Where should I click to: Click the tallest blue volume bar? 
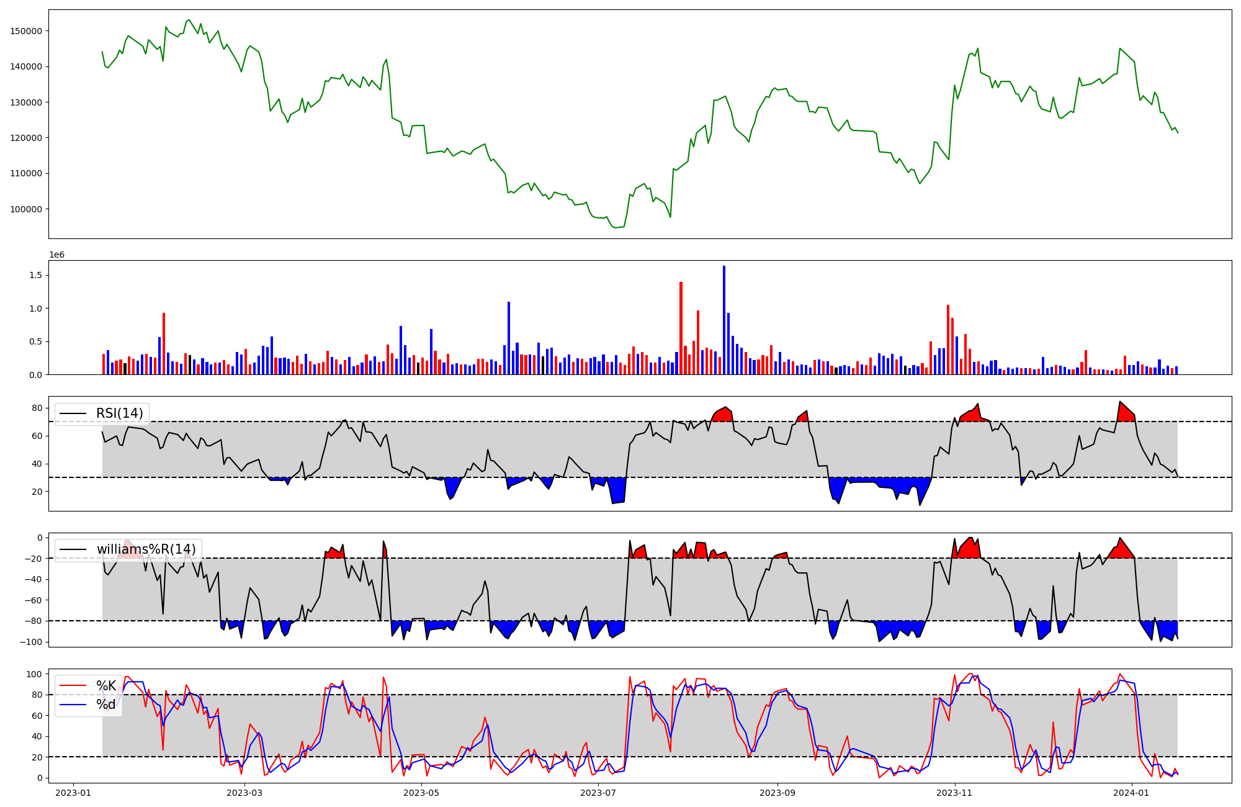[724, 320]
